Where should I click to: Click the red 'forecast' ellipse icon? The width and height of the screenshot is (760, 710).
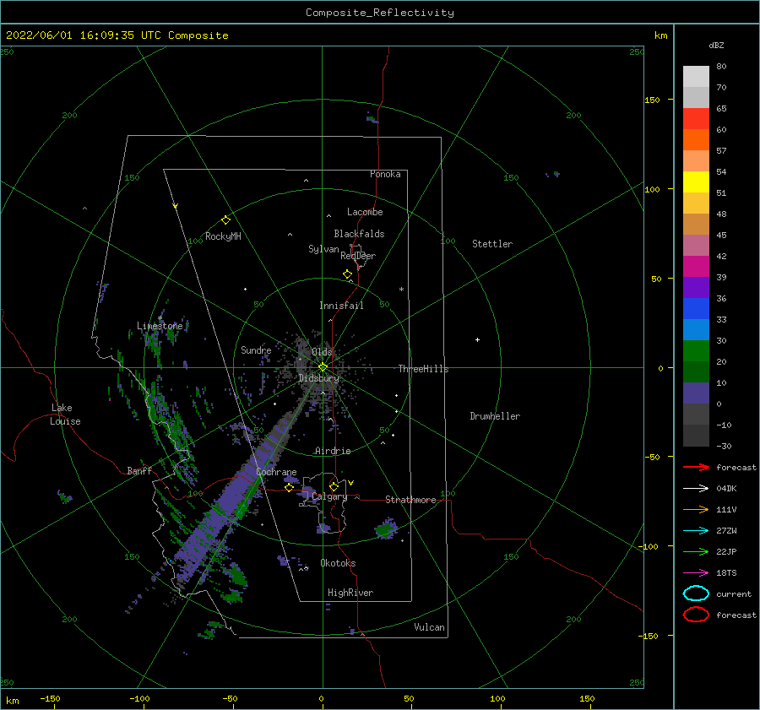pos(696,615)
